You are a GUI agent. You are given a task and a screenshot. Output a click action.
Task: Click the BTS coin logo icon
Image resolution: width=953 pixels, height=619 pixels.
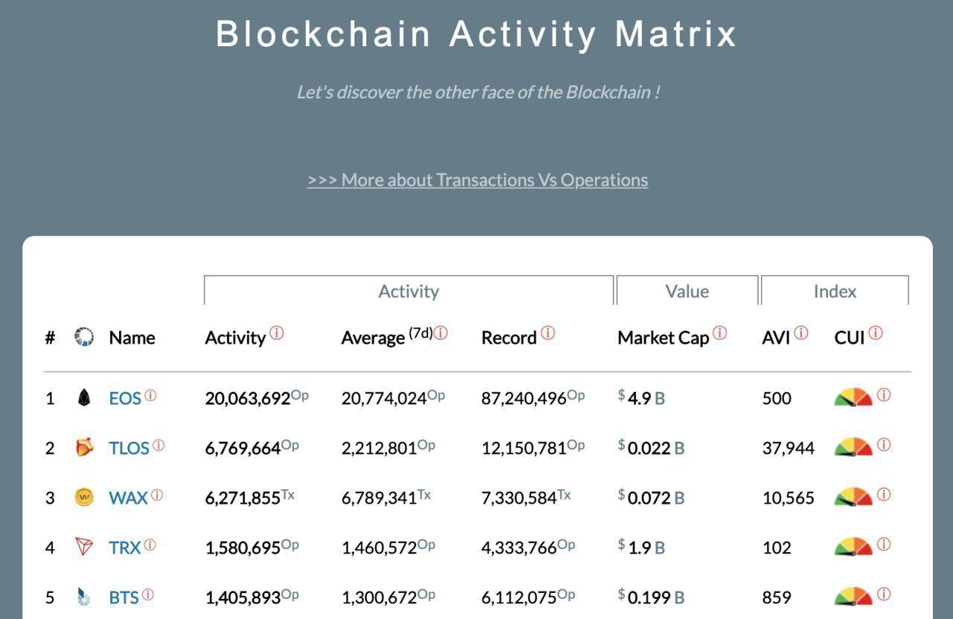point(84,597)
